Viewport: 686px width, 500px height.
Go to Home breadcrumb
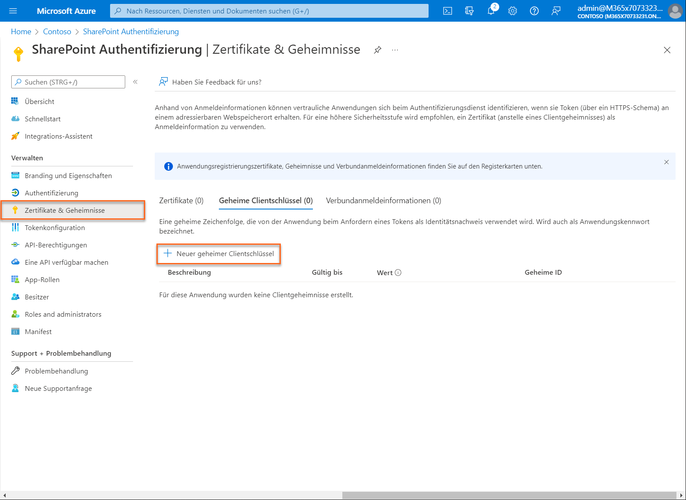[21, 32]
